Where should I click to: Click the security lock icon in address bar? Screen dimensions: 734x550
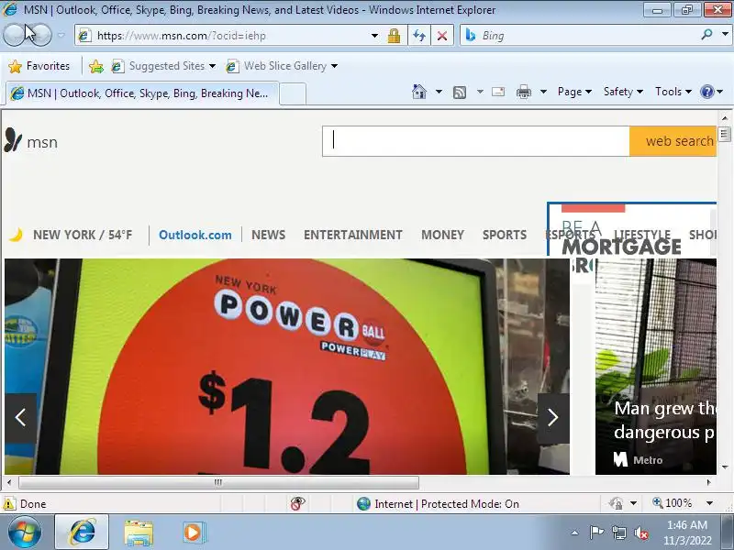coord(394,36)
